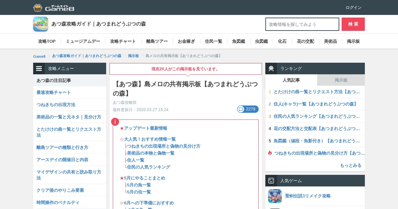This screenshot has height=209, width=398.
Task: Open 5月の魚一覧 link
Action: click(x=139, y=185)
